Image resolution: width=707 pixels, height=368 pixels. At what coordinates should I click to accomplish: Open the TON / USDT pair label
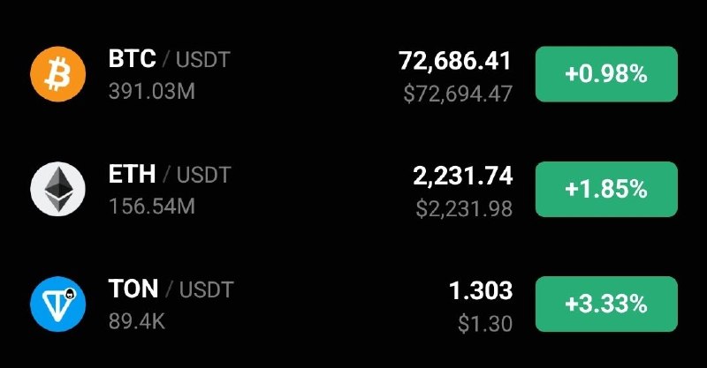pos(169,289)
